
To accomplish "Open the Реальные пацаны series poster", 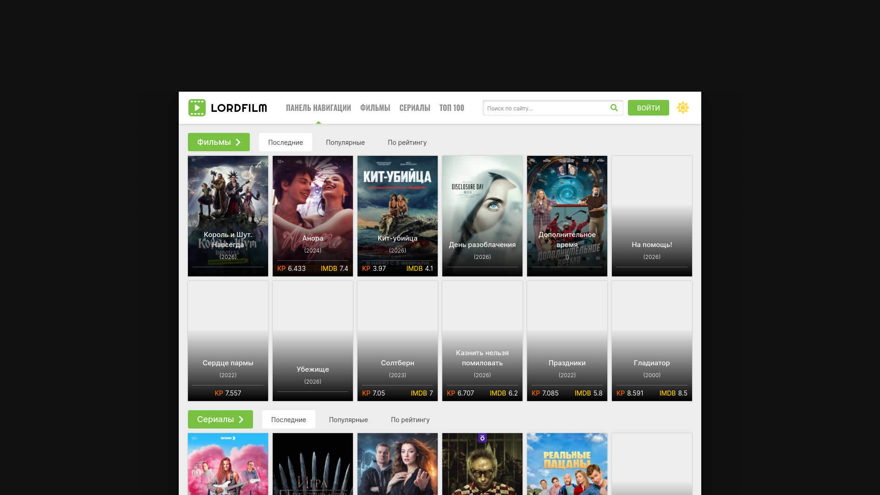I will click(567, 464).
